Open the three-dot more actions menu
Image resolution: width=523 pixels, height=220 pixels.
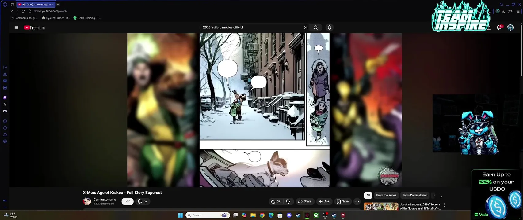[357, 201]
